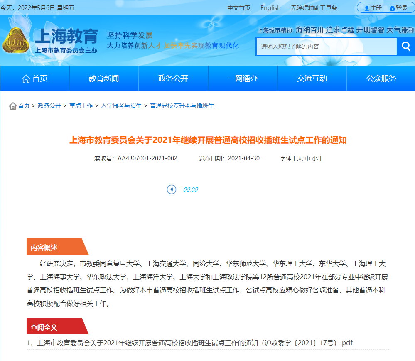Click the 普通高校专升本与插班生 breadcrumb link
The width and height of the screenshot is (415, 361).
tap(182, 106)
